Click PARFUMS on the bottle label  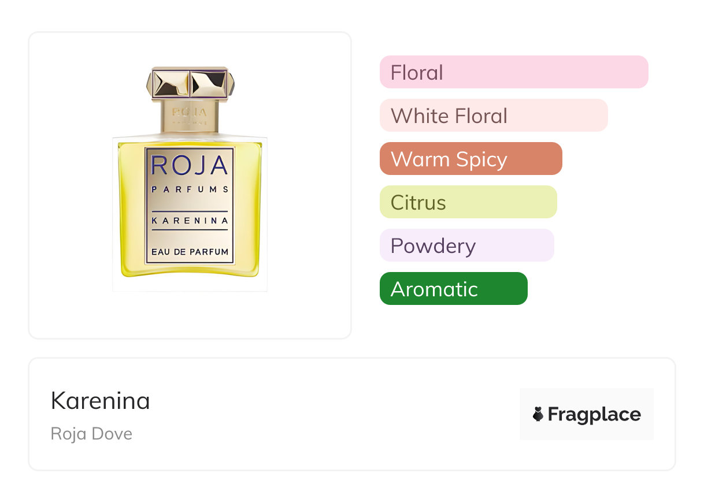click(190, 189)
